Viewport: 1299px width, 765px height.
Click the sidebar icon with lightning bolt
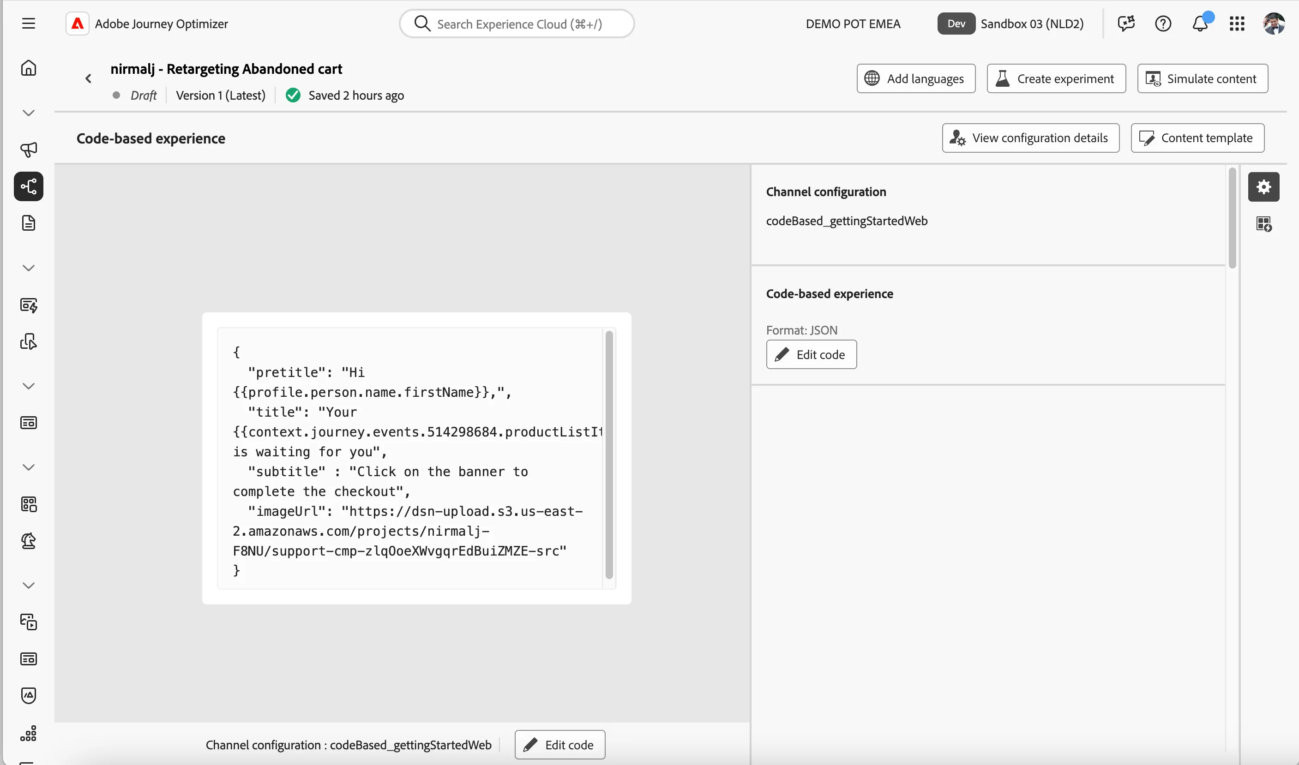[28, 305]
